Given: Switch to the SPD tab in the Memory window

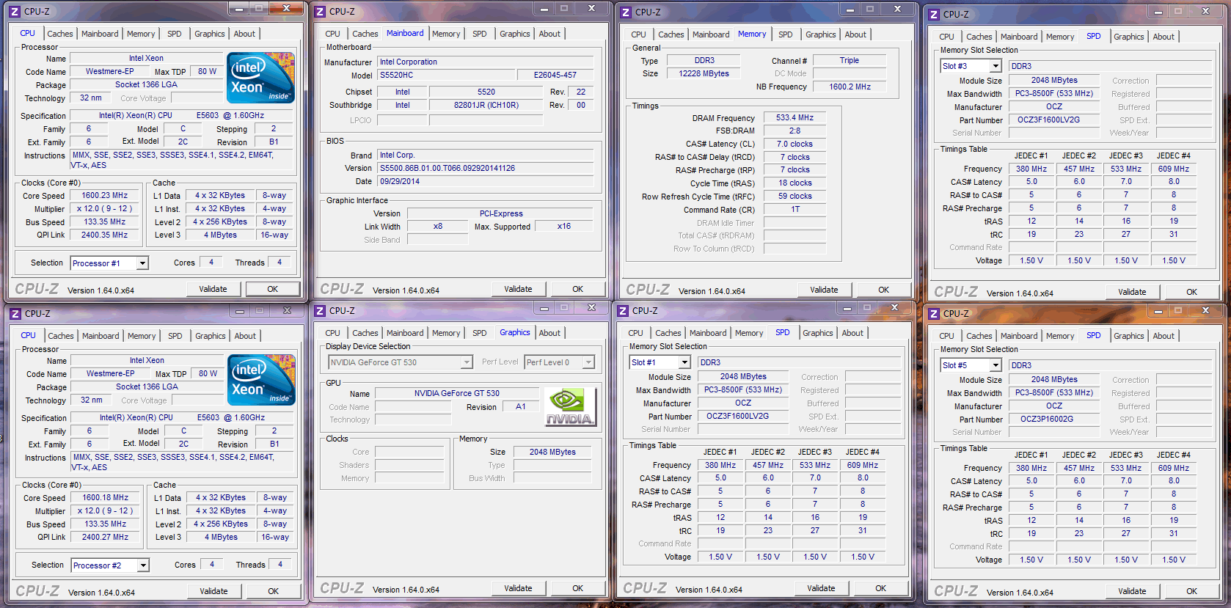Looking at the screenshot, I should [786, 34].
